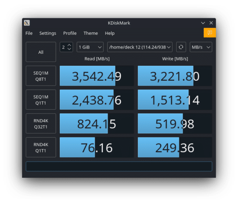
Task: Click the empty comment field at bottom
Action: (119, 166)
